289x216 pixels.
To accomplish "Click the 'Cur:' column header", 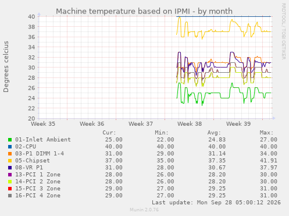I will point(109,133).
